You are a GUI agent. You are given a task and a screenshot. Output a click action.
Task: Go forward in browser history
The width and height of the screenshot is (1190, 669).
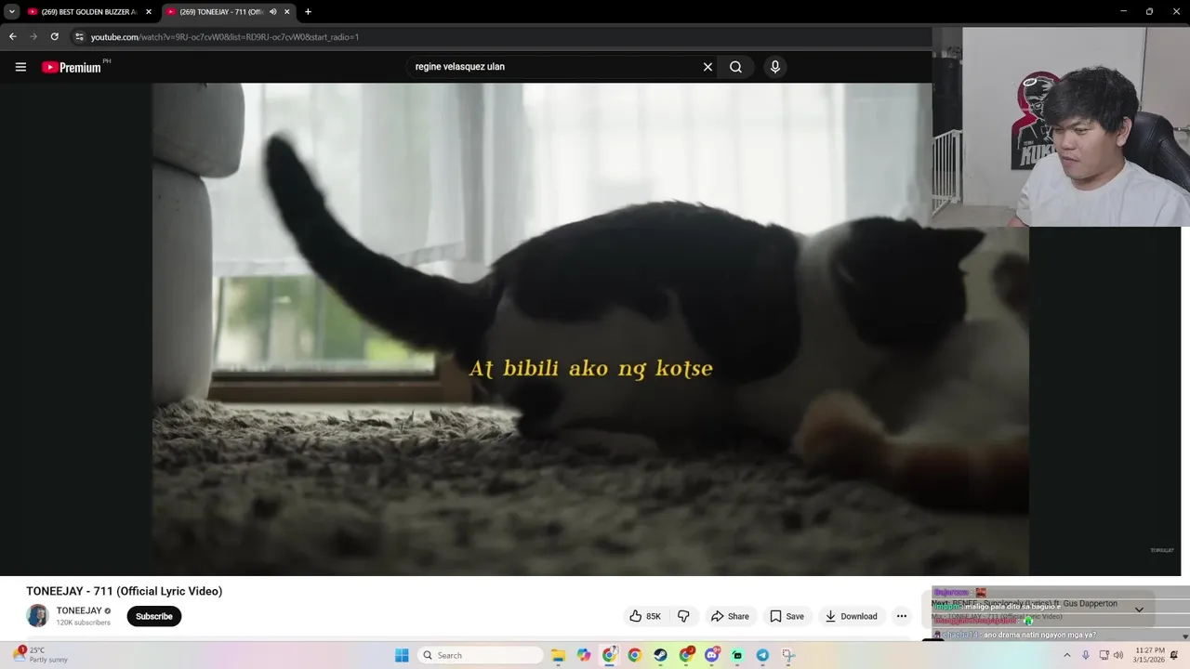click(x=33, y=37)
